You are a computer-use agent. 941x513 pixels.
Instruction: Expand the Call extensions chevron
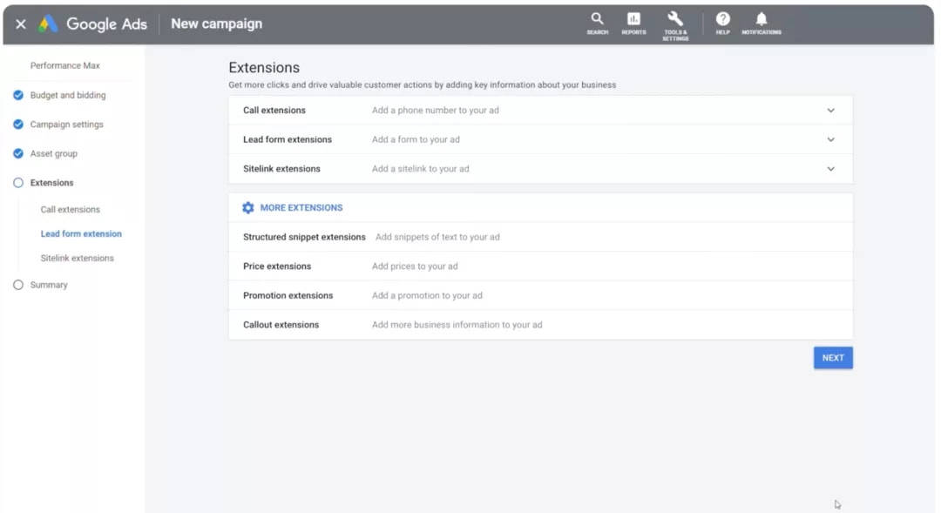click(x=830, y=111)
